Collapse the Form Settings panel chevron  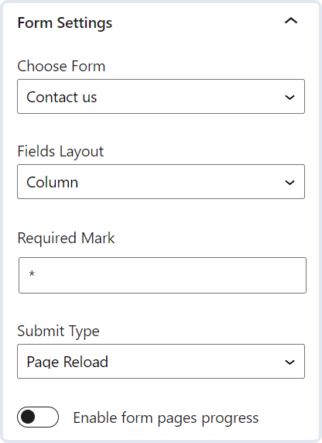[290, 21]
